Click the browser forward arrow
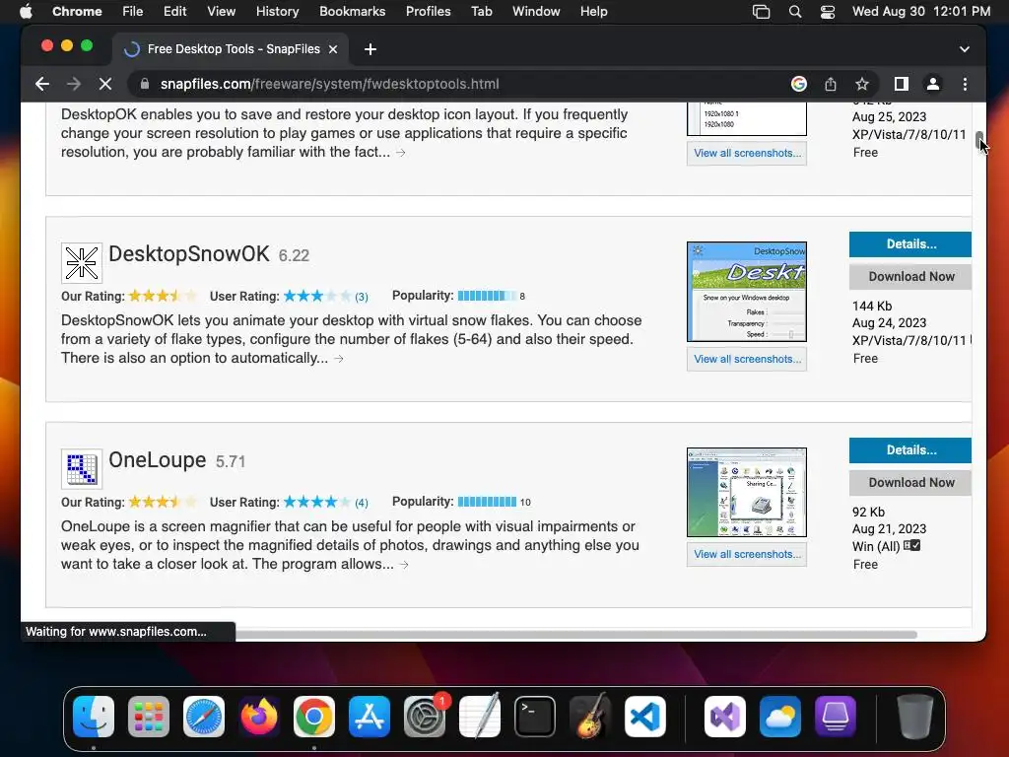The width and height of the screenshot is (1009, 757). pyautogui.click(x=74, y=84)
